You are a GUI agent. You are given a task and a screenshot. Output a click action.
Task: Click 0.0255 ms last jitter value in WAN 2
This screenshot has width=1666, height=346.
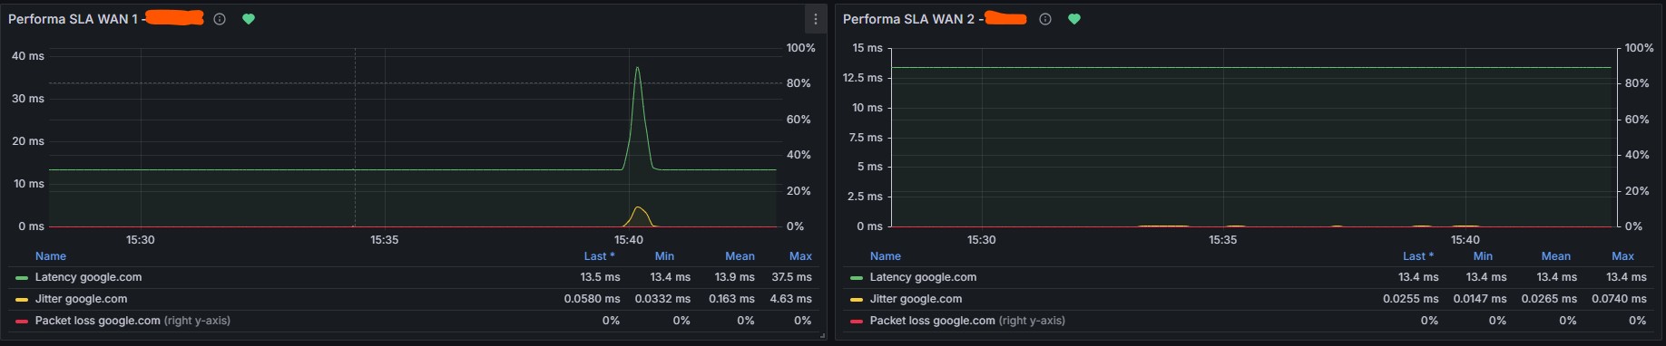click(1411, 299)
